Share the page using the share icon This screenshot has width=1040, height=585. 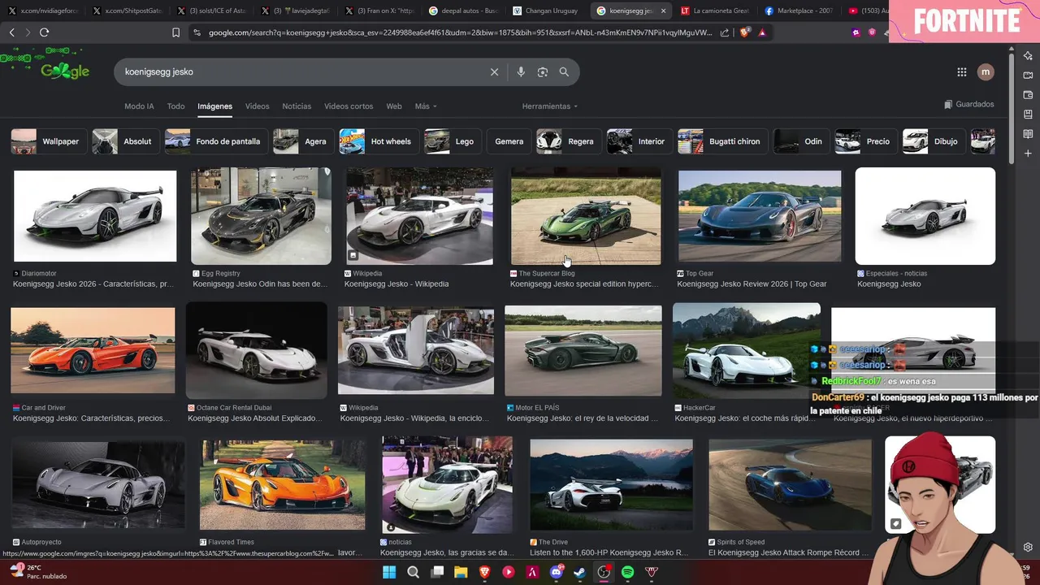click(725, 32)
